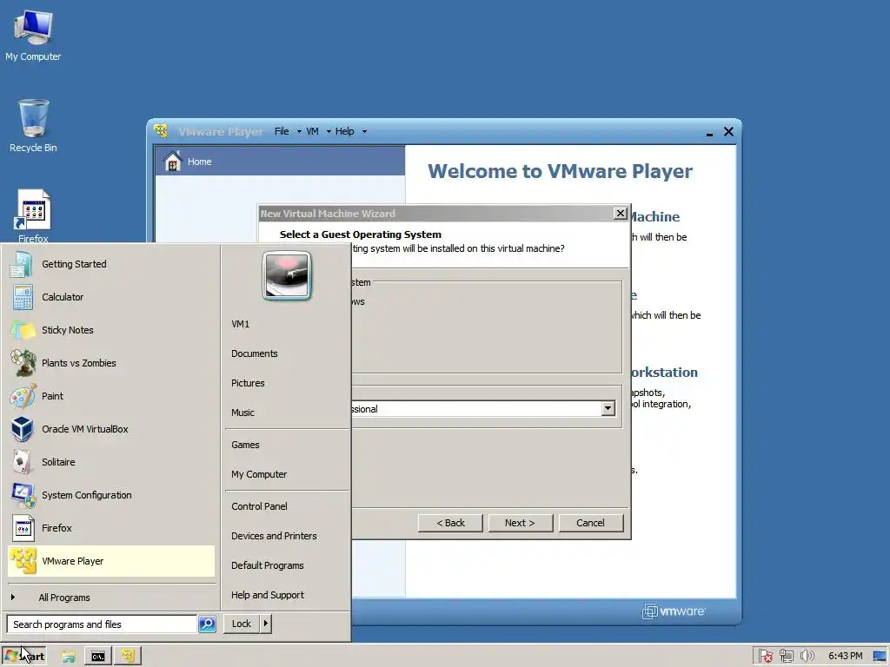The width and height of the screenshot is (890, 667).
Task: Open file explorer taskbar icon
Action: pos(69,657)
